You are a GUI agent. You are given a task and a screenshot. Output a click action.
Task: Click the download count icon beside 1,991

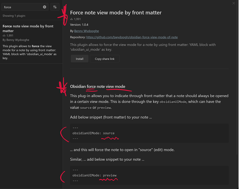[72, 19]
